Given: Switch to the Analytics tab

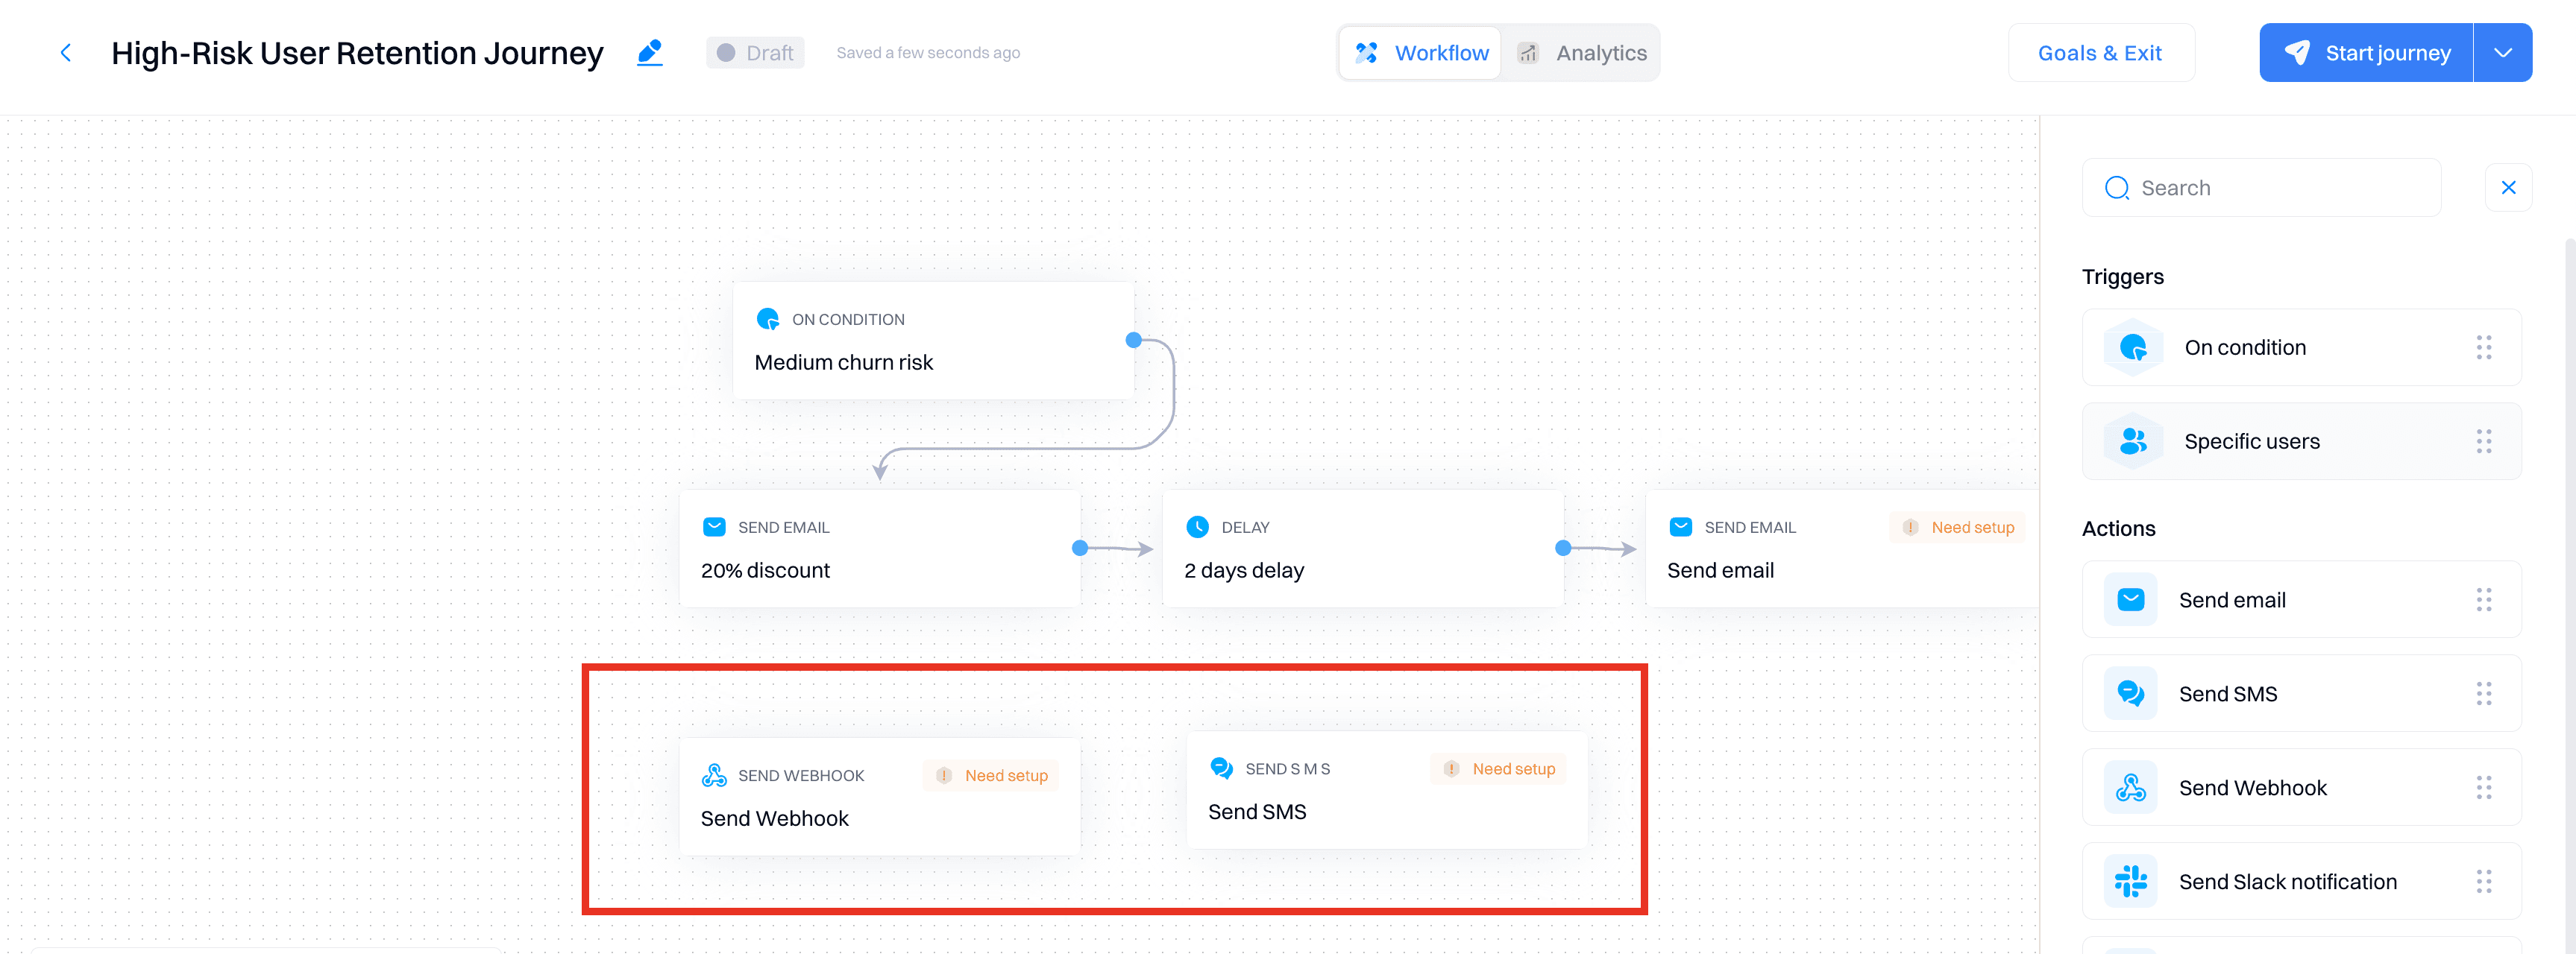Looking at the screenshot, I should coord(1582,53).
